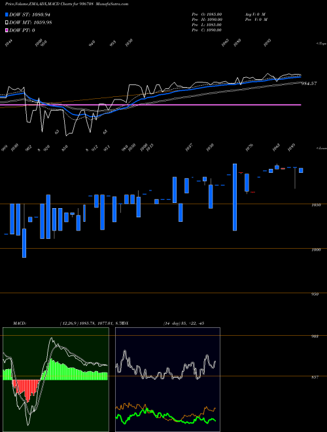Select the 'DOW MT: 1059.98' legend text
Image resolution: width=327 pixels, height=432 pixels.
click(x=31, y=22)
